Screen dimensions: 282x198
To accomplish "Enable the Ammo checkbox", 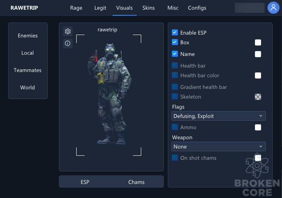I will [175, 127].
